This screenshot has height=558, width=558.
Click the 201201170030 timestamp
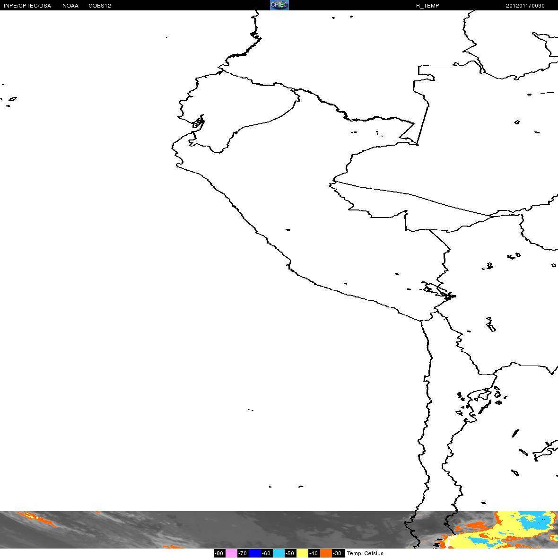click(525, 6)
